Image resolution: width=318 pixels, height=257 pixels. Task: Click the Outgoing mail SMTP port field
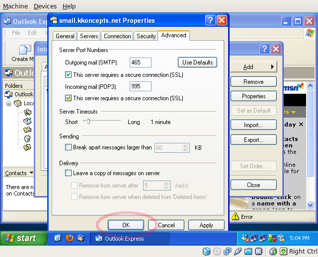point(140,63)
